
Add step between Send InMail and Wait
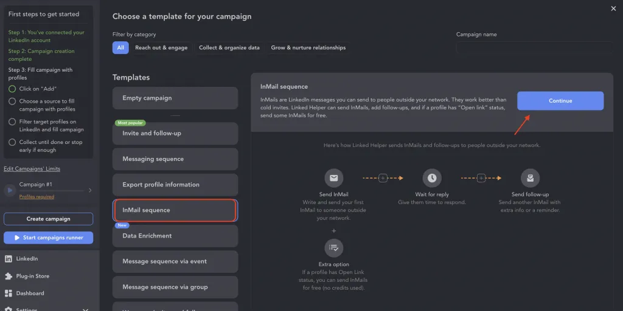pyautogui.click(x=383, y=178)
